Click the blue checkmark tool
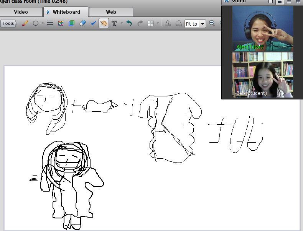Viewport: 303px width, 231px height. [x=93, y=23]
